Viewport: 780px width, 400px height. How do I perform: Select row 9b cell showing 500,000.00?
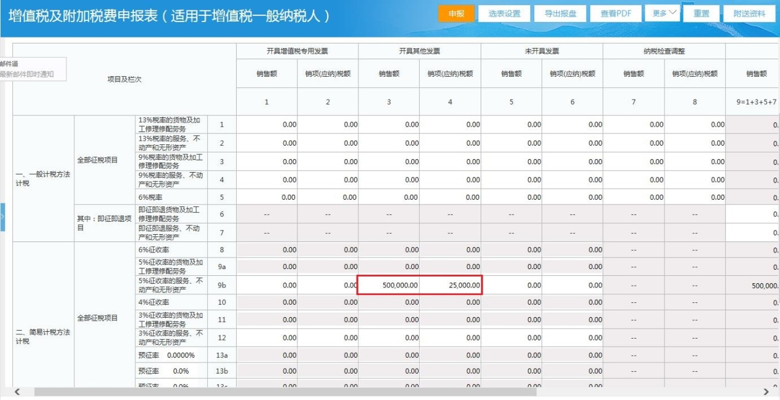[389, 285]
